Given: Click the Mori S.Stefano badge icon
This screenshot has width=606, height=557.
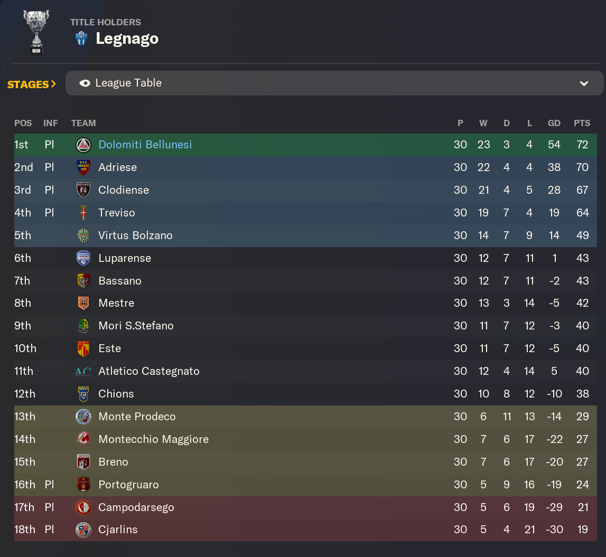Looking at the screenshot, I should click(83, 326).
